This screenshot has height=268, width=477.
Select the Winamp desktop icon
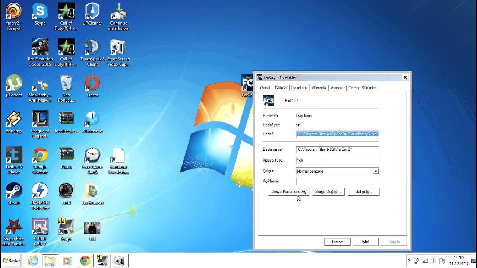[x=14, y=122]
